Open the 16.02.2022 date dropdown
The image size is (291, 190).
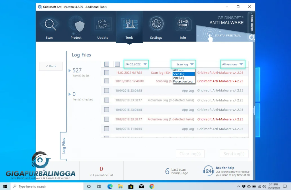[136, 64]
